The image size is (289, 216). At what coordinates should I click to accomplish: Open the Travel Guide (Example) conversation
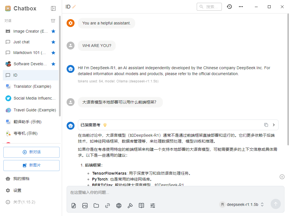(x=30, y=110)
